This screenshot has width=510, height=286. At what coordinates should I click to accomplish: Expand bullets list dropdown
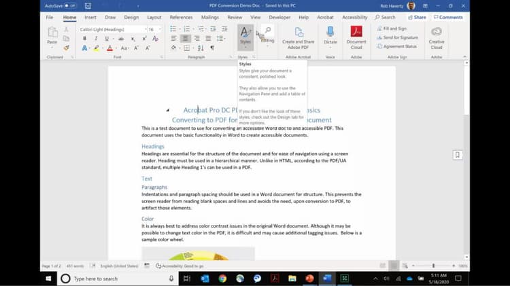(180, 29)
